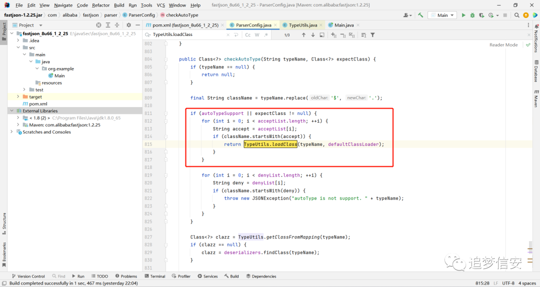The width and height of the screenshot is (540, 287).
Task: Toggle Words (W) option in search bar
Action: coord(257,35)
